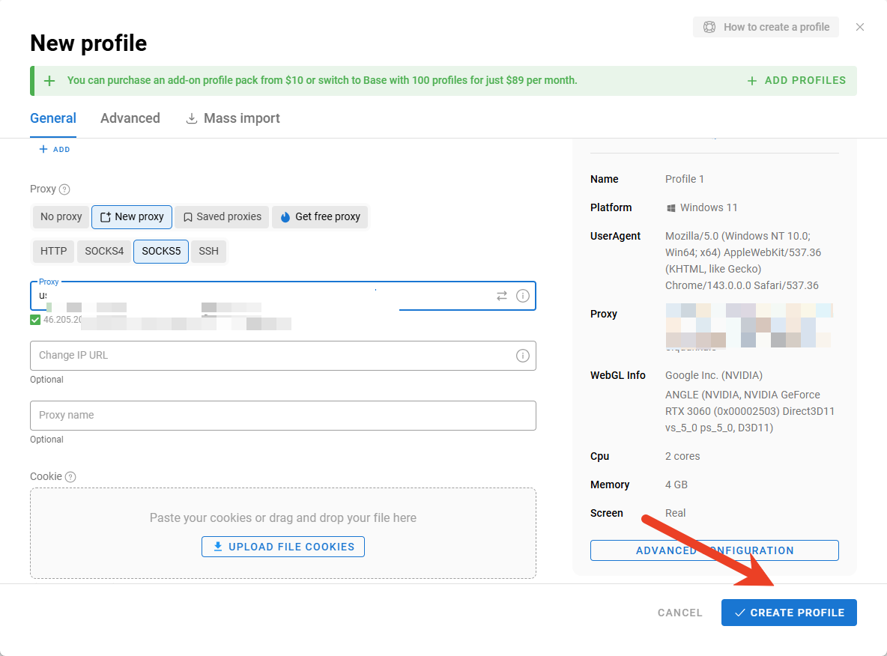This screenshot has height=656, width=887.
Task: Click ADD PROFILES in the green banner
Action: 796,81
